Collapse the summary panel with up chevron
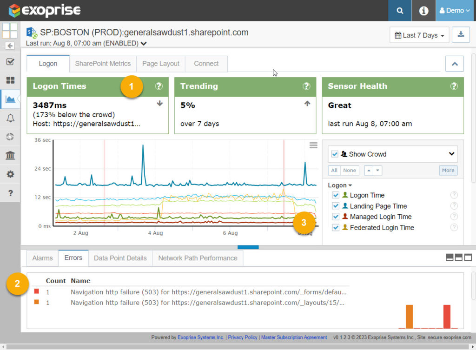Screen dimensions: 476x350 (455, 64)
